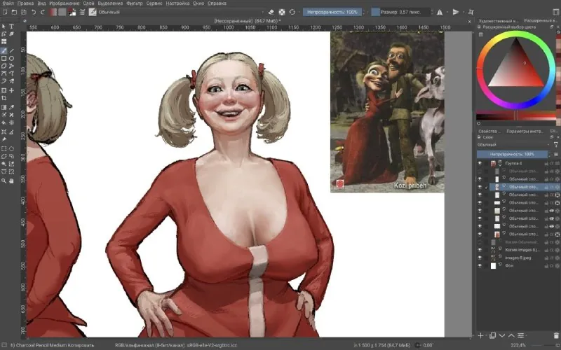Toggle visibility of selected highlighted layer
561x350 pixels.
(x=480, y=187)
